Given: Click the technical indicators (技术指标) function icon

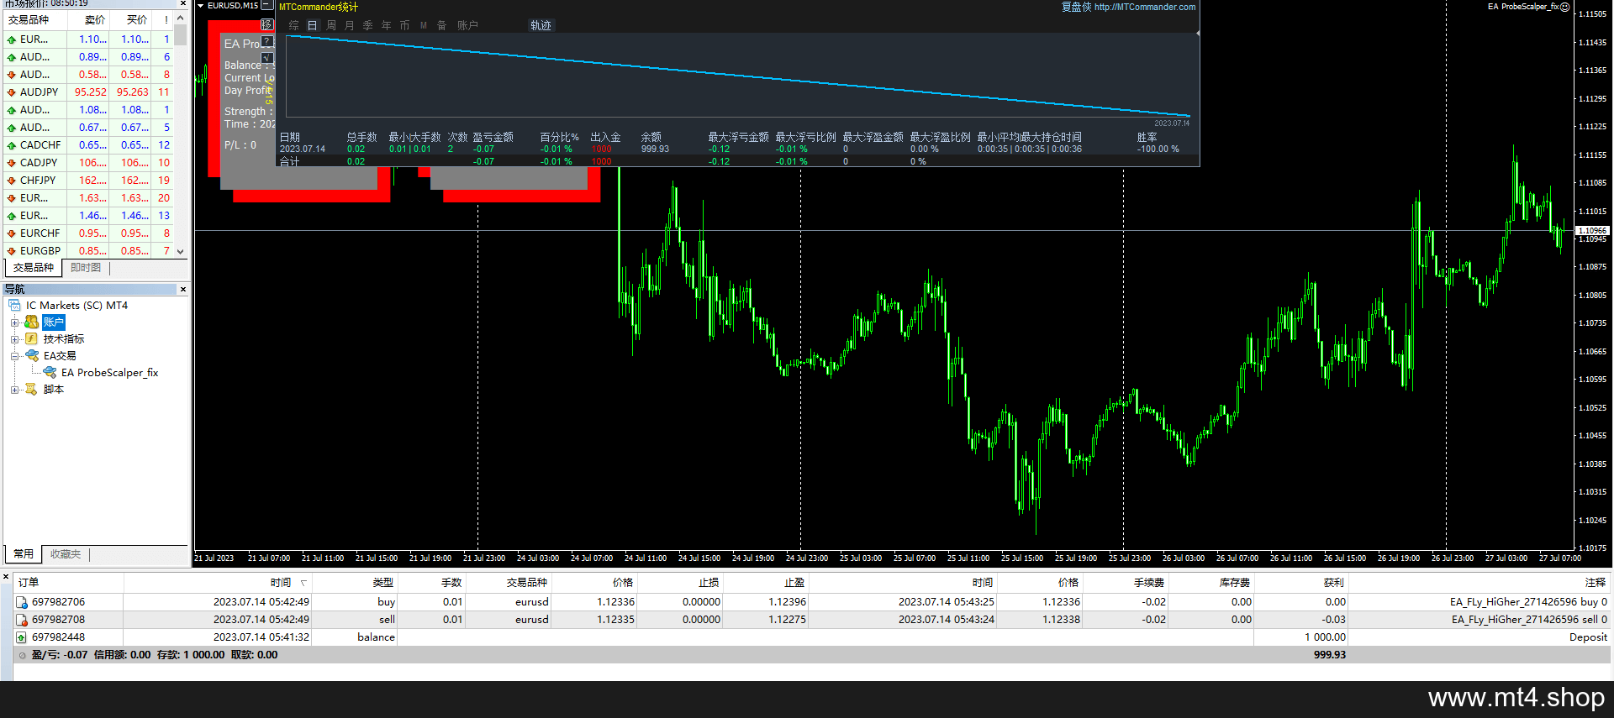Looking at the screenshot, I should click(31, 338).
